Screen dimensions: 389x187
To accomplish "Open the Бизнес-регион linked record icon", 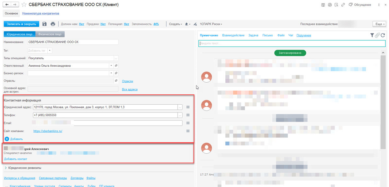I will tap(116, 73).
